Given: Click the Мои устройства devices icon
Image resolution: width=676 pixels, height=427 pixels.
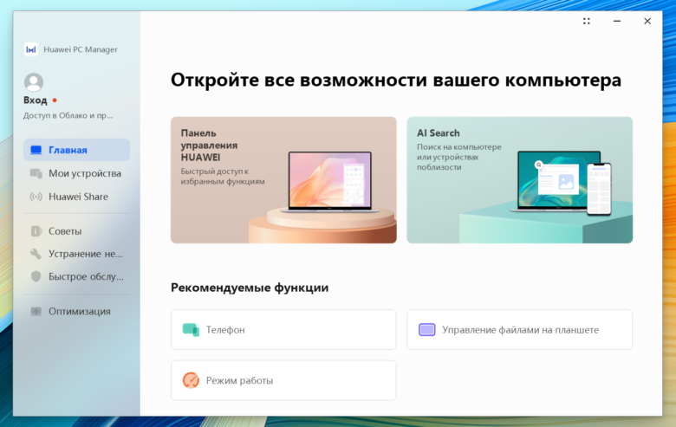Looking at the screenshot, I should pyautogui.click(x=36, y=173).
